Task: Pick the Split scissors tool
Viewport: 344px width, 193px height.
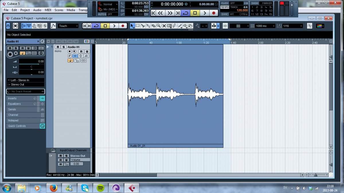Action: (x=143, y=26)
